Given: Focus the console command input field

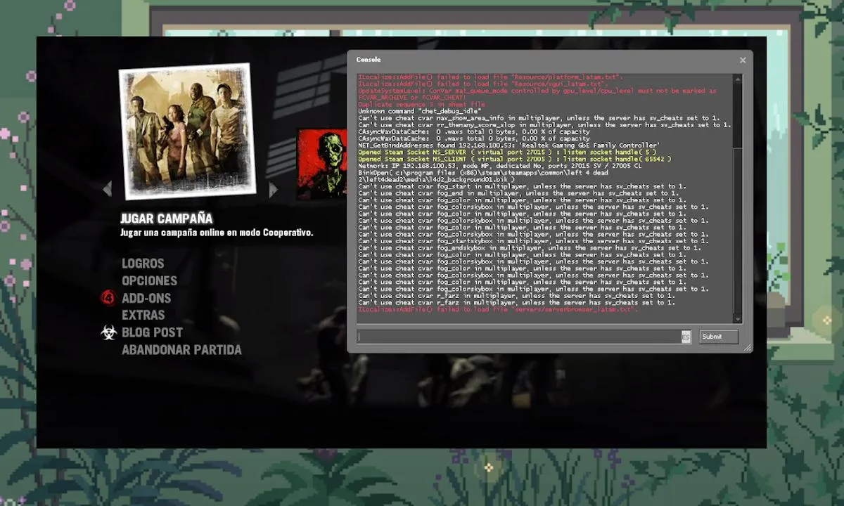Looking at the screenshot, I should pyautogui.click(x=523, y=337).
